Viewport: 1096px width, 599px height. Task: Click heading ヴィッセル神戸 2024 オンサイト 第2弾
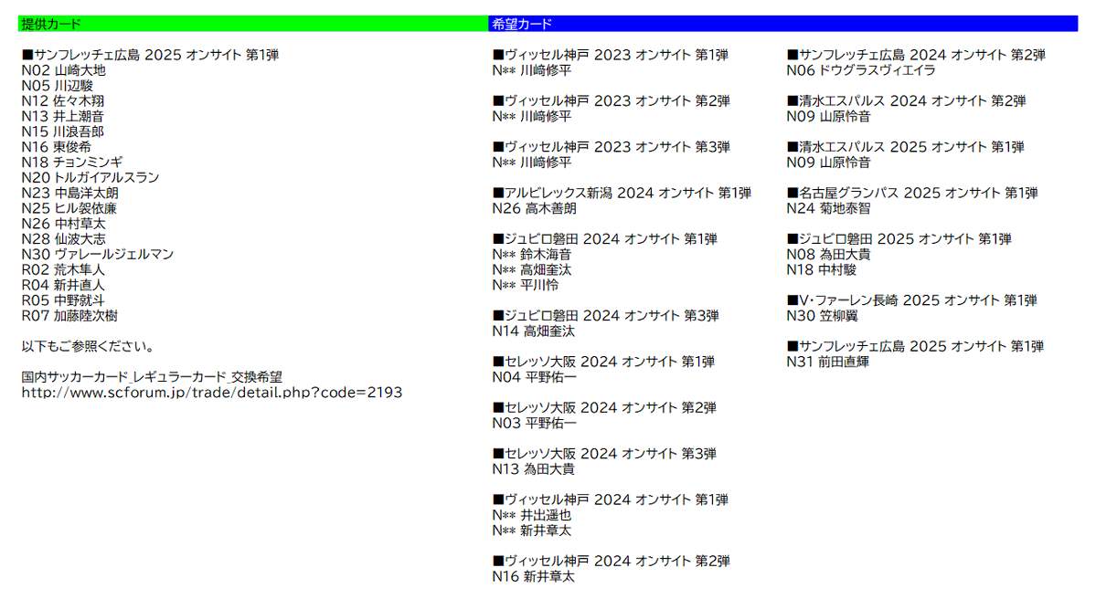[611, 562]
